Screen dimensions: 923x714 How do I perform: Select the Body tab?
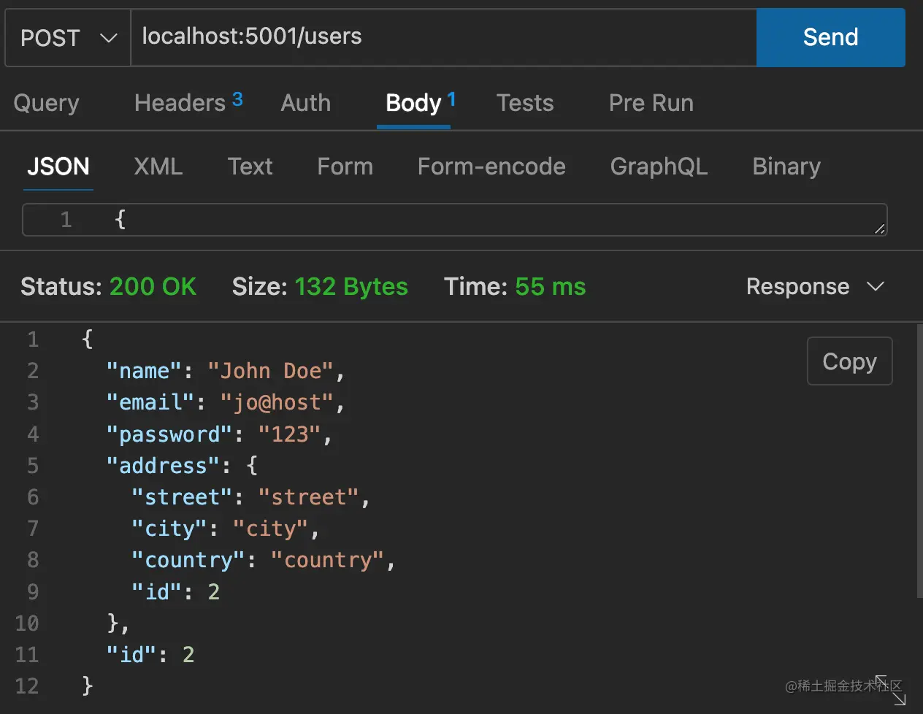tap(414, 103)
